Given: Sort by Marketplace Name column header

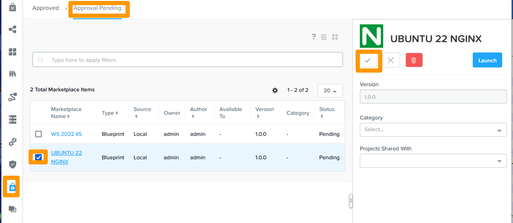Looking at the screenshot, I should click(x=66, y=112).
